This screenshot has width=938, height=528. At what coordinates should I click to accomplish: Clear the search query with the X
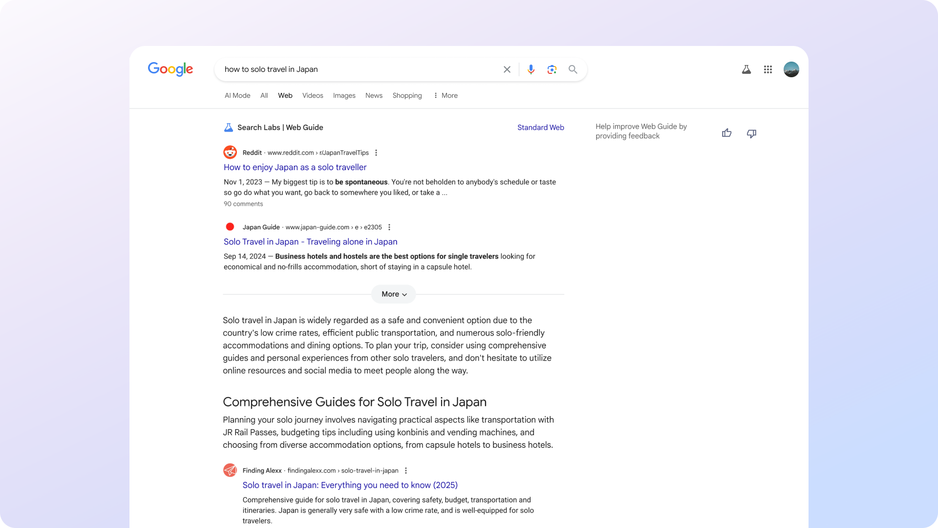(x=507, y=69)
